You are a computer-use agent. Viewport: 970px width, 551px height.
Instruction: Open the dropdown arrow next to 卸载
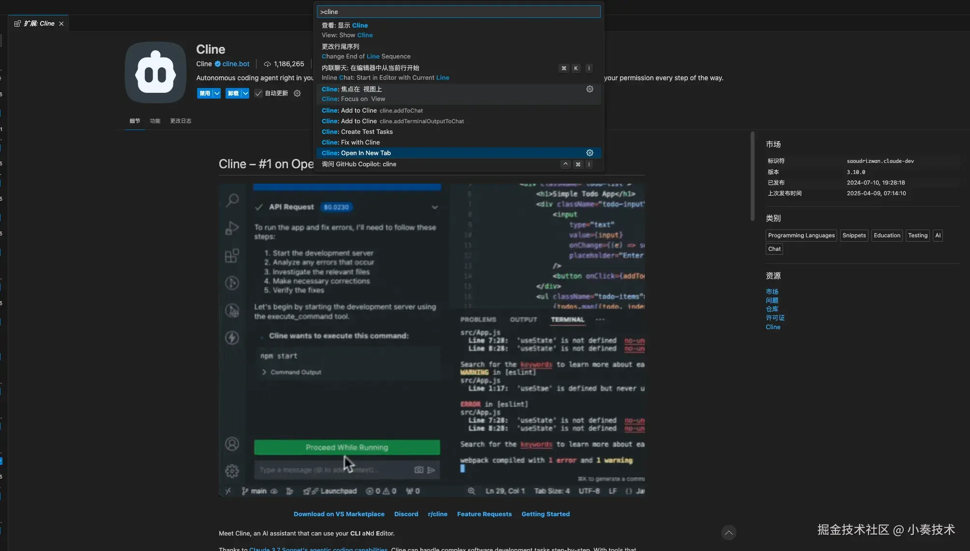pyautogui.click(x=245, y=93)
